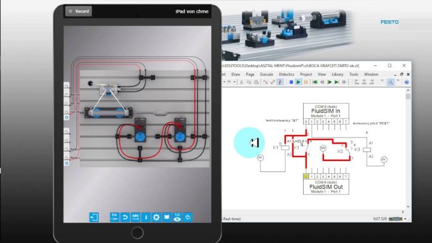432x243 pixels.
Task: Pause simulation with orange pause icon
Action: click(x=306, y=82)
